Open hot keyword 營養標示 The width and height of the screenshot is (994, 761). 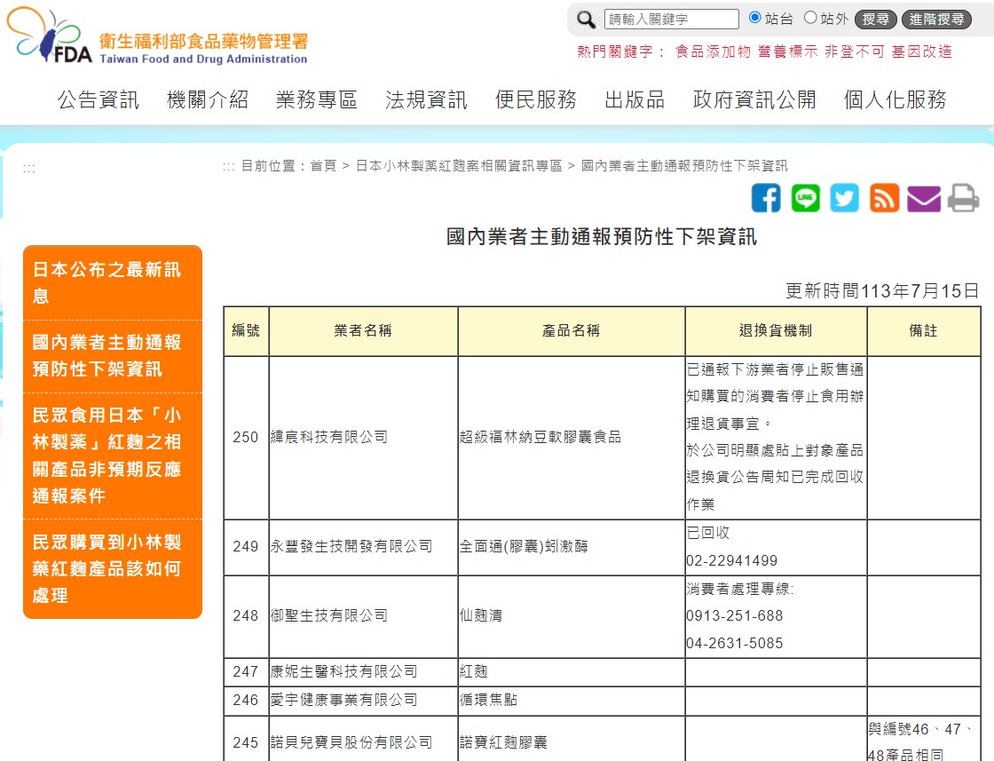(x=788, y=52)
